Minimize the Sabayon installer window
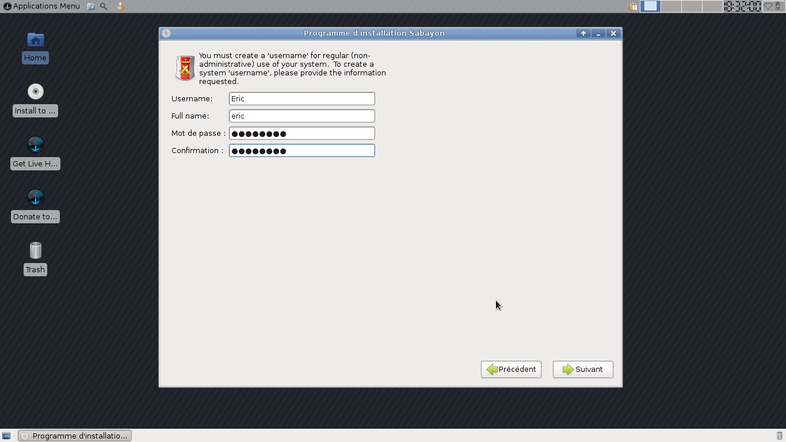 point(598,33)
